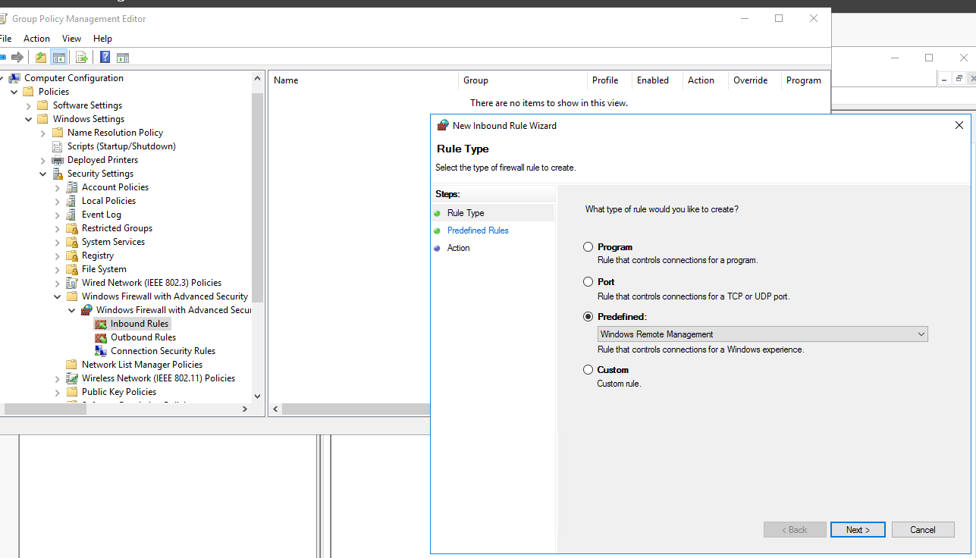Go forward with the toolbar arrow

[17, 57]
